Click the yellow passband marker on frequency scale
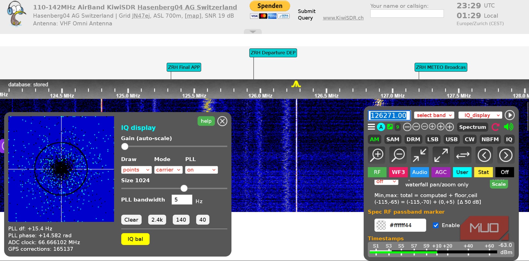 click(x=296, y=84)
